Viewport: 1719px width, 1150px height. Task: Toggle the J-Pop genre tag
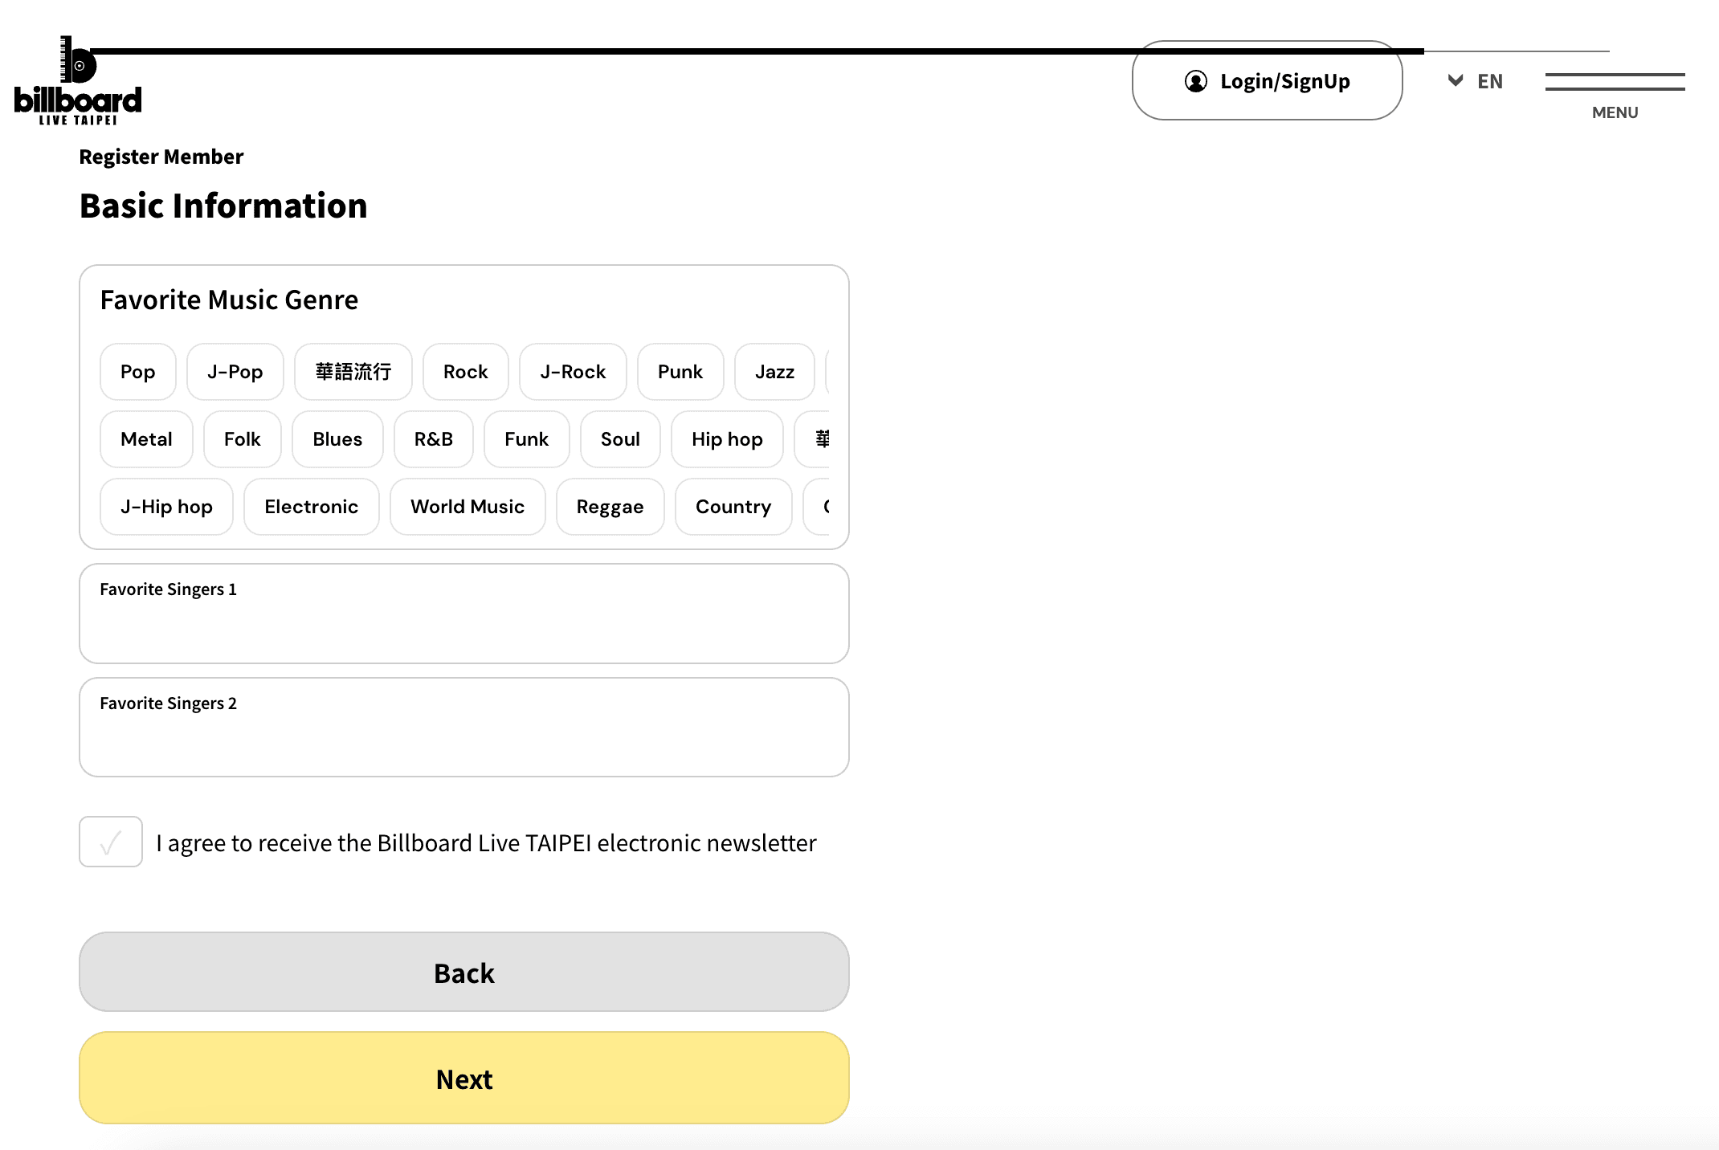pos(235,372)
